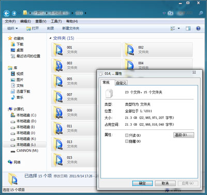Open the 查看(V) menu
The image size is (207, 195).
[x=41, y=21]
